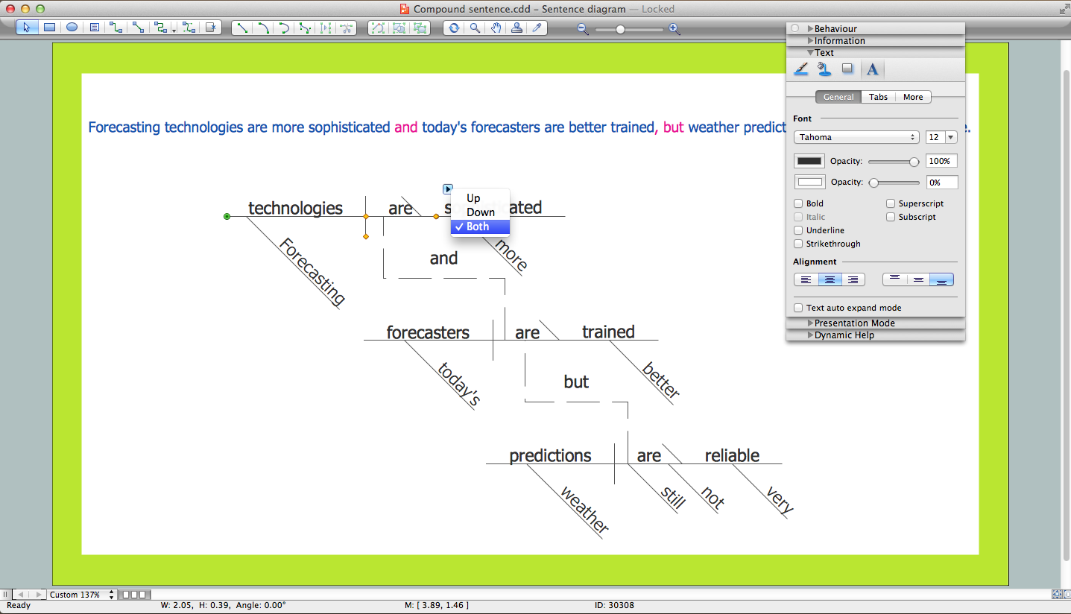Image resolution: width=1071 pixels, height=614 pixels.
Task: Open Text settings via the blue A icon
Action: (x=872, y=69)
